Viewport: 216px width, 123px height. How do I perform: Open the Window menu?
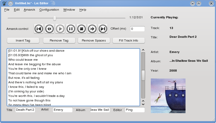69,10
